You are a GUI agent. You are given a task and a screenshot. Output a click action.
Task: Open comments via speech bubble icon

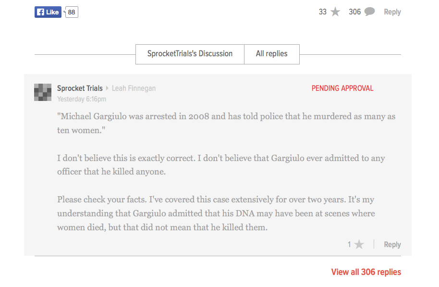point(369,12)
